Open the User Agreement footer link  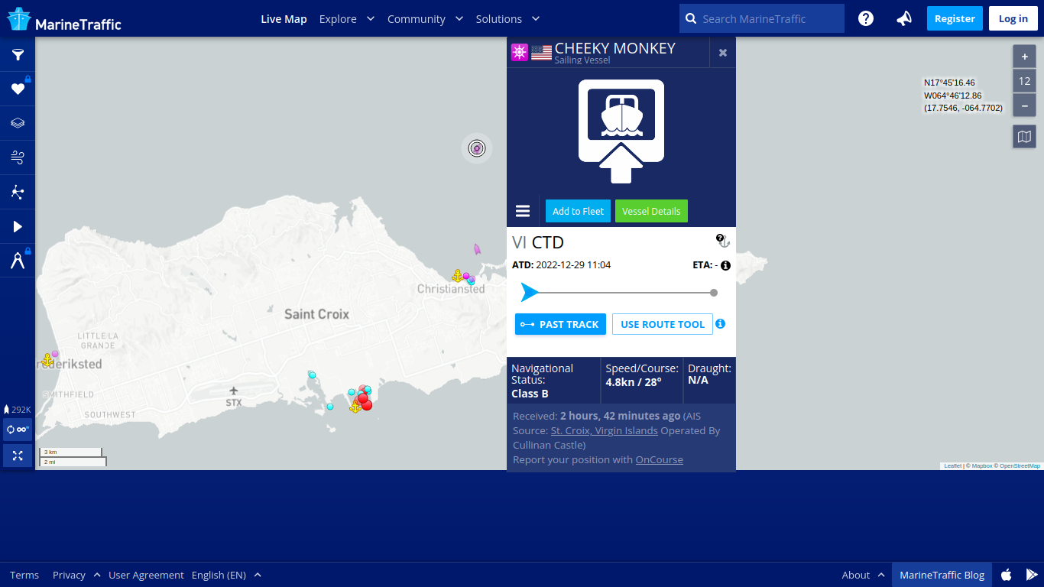click(x=146, y=575)
